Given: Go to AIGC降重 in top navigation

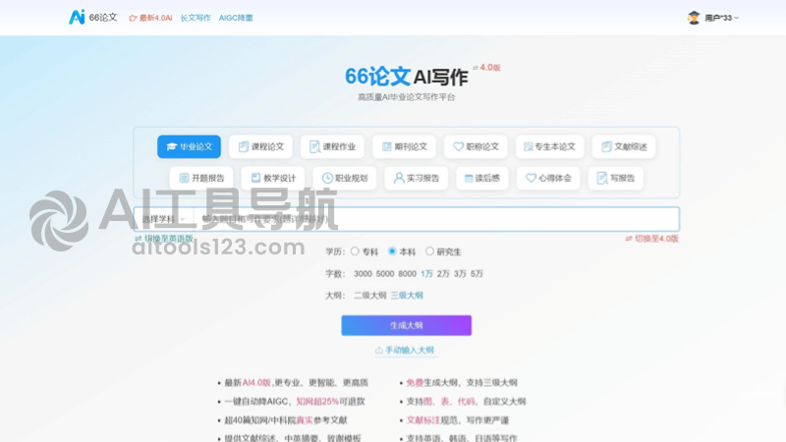Looking at the screenshot, I should point(236,18).
